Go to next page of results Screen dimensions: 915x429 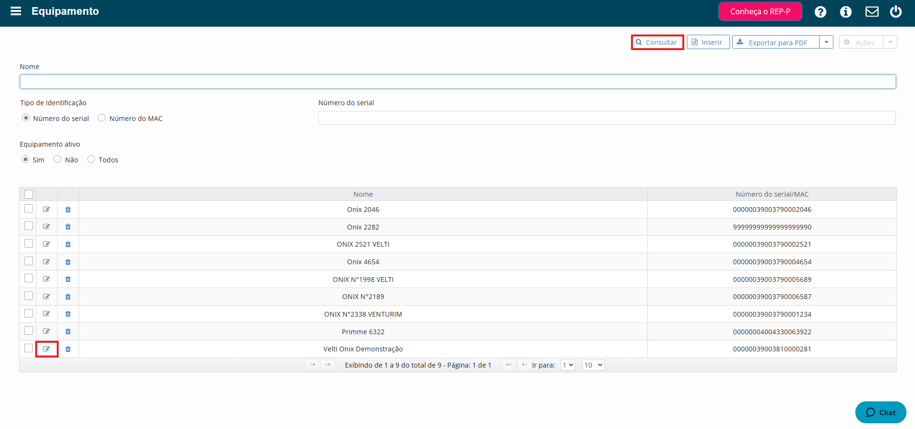point(509,365)
